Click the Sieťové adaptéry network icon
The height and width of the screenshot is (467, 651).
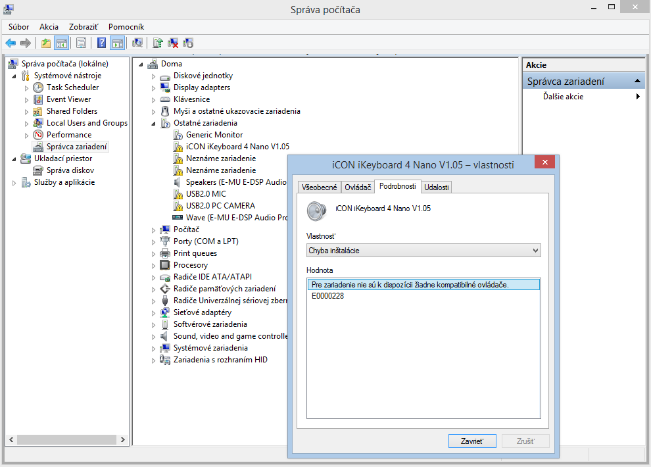pos(165,312)
